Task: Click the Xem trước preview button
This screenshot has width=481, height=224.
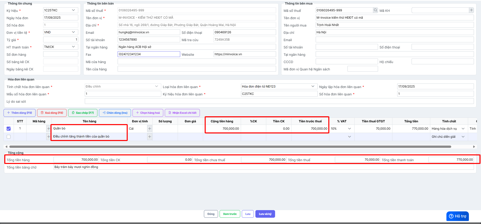Action: click(x=230, y=214)
